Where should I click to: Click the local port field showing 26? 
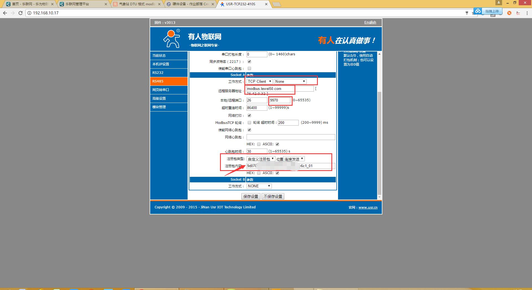pos(257,100)
